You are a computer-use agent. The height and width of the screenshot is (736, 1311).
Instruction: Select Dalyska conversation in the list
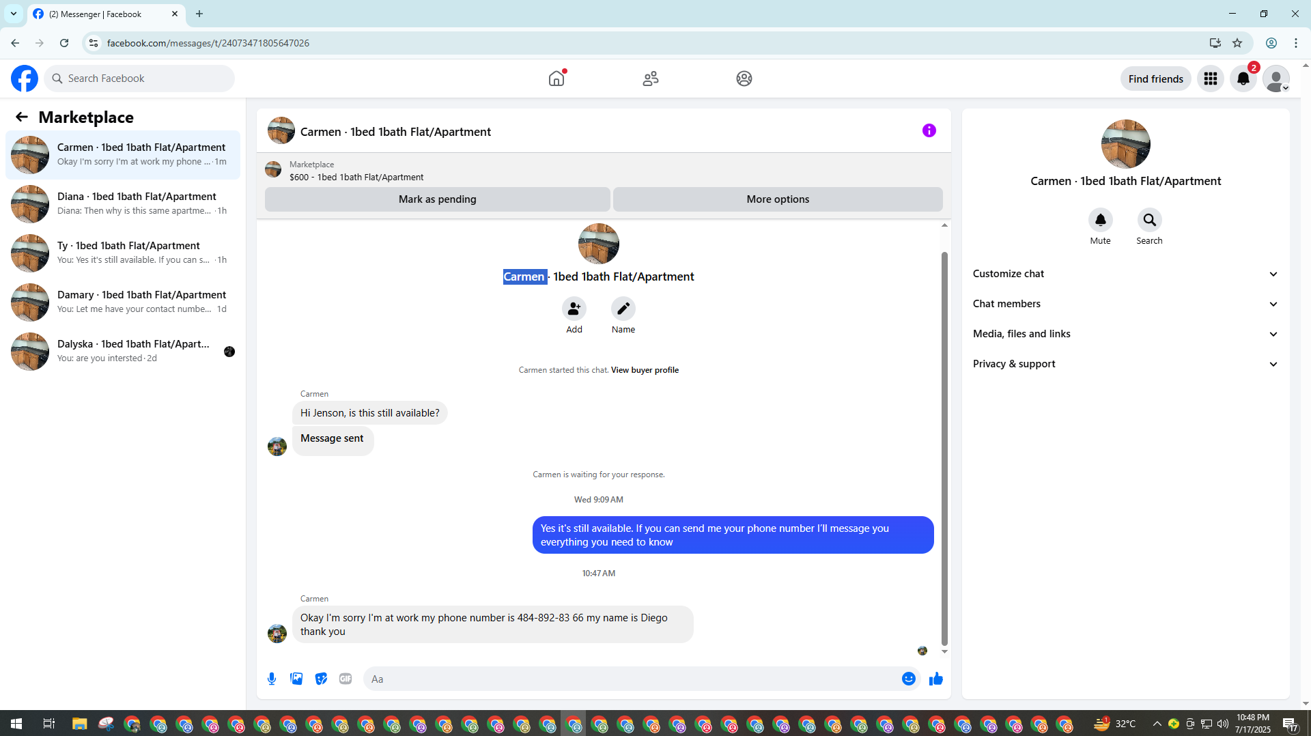123,352
